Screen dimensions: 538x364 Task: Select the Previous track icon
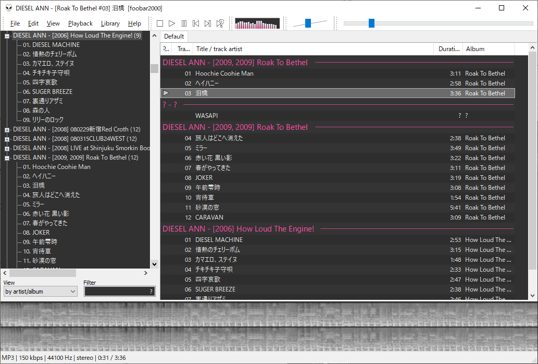point(196,23)
